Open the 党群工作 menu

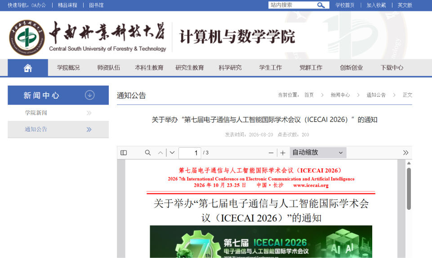(x=311, y=68)
